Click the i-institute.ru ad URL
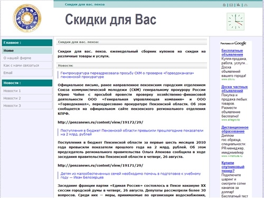 [232, 156]
